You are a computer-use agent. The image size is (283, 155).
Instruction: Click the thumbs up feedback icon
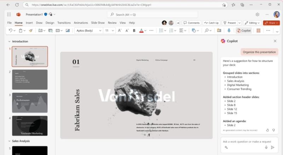click(267, 130)
